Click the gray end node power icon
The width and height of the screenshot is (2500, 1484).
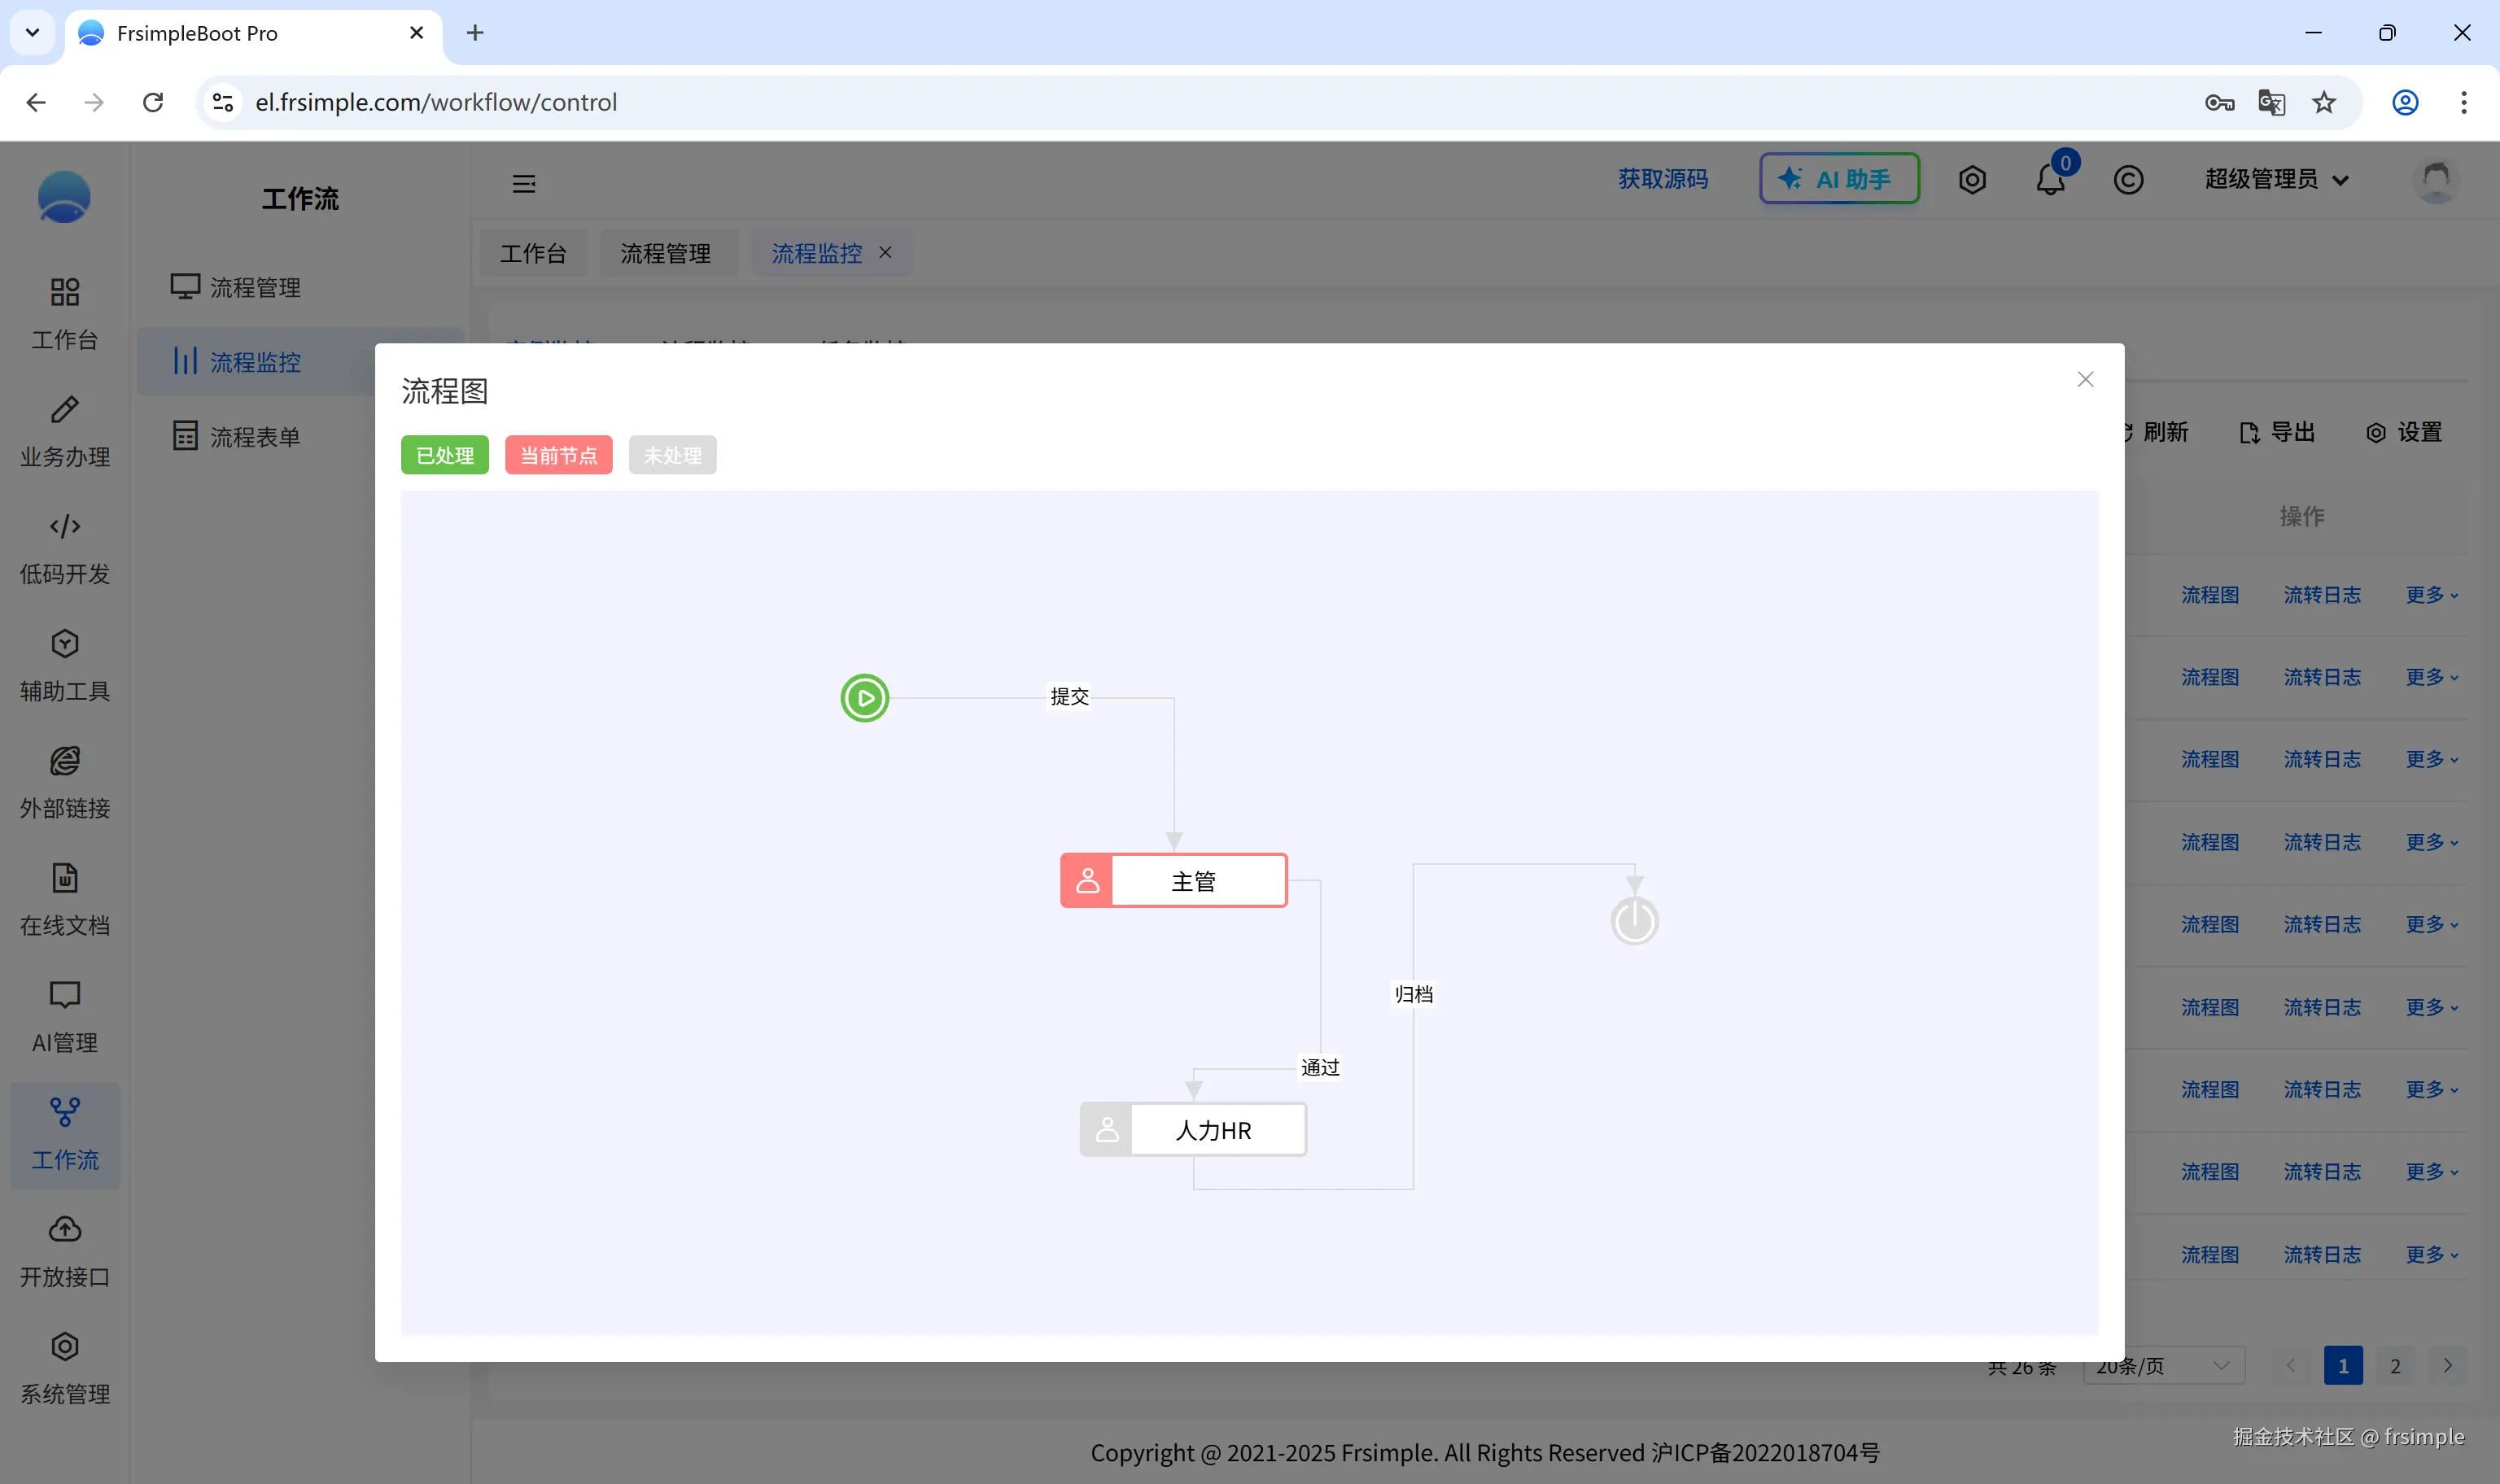click(x=1634, y=921)
